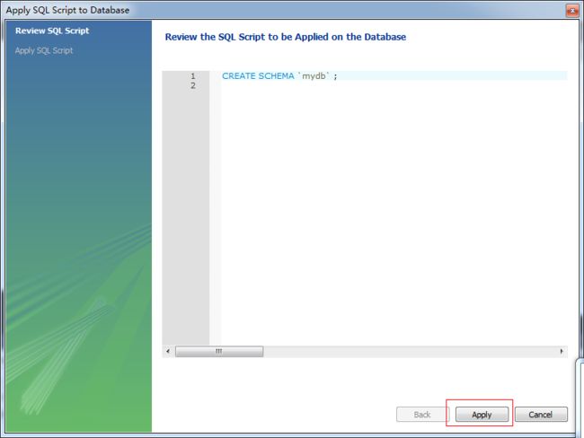Select the Apply SQL Script step
Viewport: 584px width, 438px height.
(x=44, y=50)
